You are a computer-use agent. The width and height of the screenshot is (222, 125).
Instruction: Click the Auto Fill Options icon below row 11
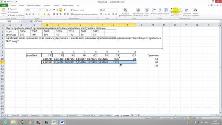pos(121,65)
